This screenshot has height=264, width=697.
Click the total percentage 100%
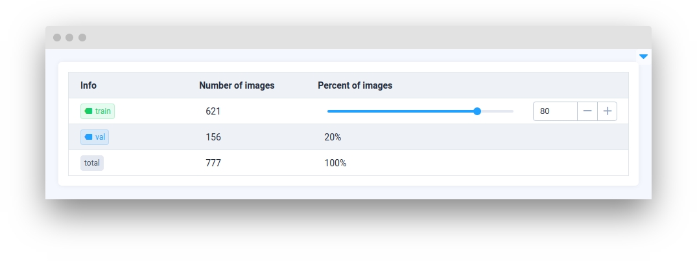pyautogui.click(x=335, y=163)
